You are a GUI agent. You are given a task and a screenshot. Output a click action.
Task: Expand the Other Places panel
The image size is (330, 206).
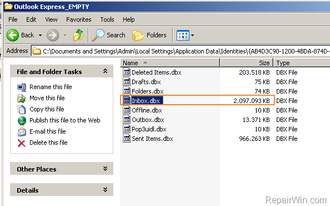tap(105, 169)
